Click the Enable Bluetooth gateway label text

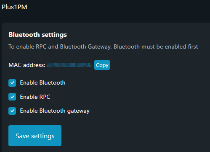coord(55,111)
